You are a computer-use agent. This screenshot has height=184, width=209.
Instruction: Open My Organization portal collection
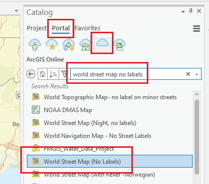point(86,45)
